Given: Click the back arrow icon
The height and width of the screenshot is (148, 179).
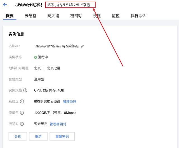Looking at the screenshot, I should click(5, 5).
